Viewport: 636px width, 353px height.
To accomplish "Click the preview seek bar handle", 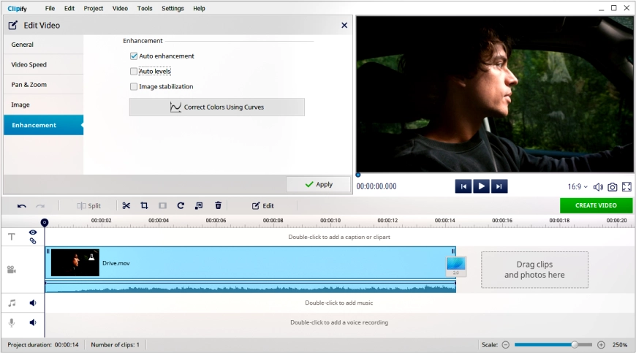I will click(358, 175).
